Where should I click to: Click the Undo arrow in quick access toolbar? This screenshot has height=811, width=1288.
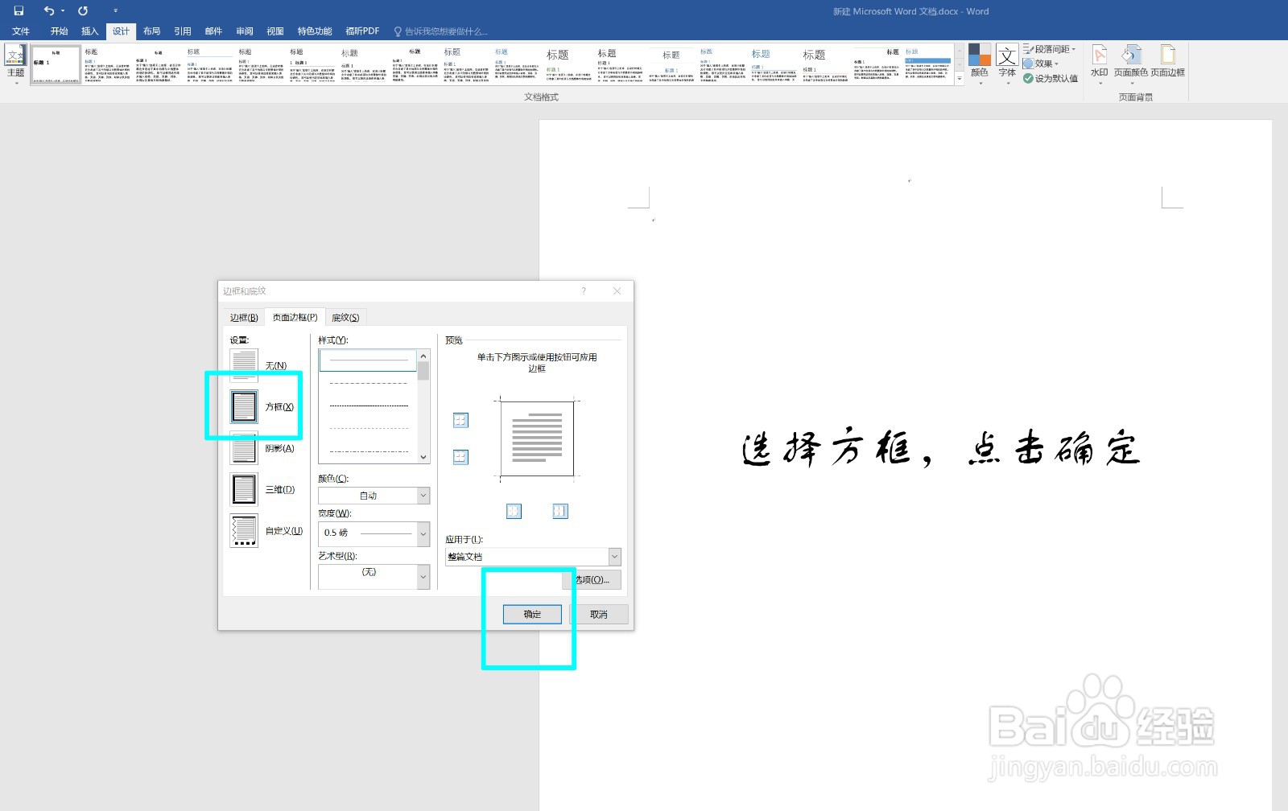click(x=48, y=10)
